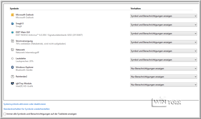This screenshot has height=119, width=201.
Task: Select the 'Microsoft Outlook' entry title
Action: point(25,15)
